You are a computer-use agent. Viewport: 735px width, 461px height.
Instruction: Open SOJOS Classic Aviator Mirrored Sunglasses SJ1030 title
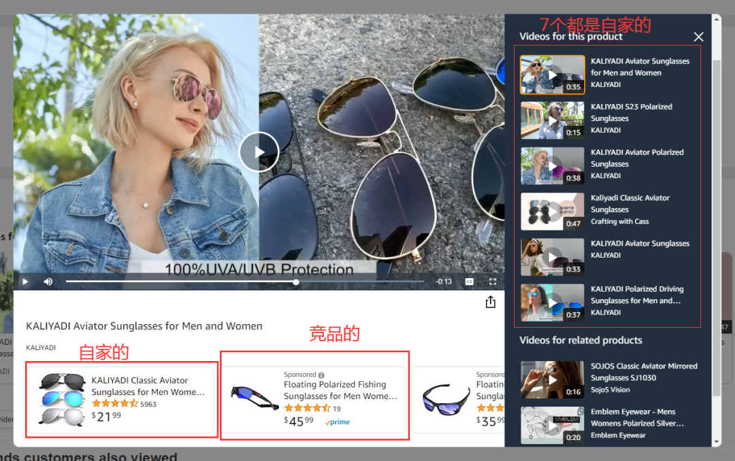click(644, 372)
